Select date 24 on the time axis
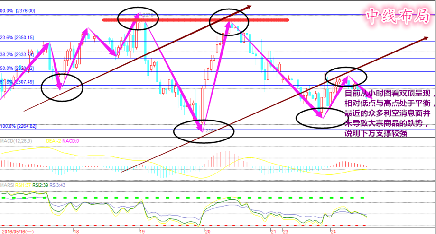 pyautogui.click(x=333, y=231)
